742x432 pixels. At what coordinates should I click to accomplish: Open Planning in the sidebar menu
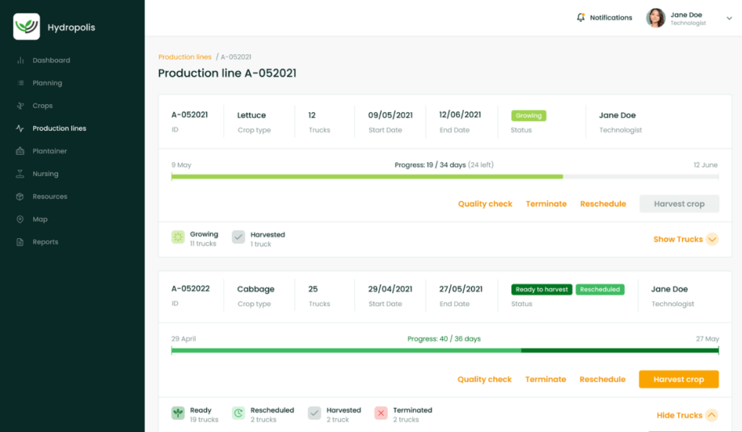tap(47, 83)
